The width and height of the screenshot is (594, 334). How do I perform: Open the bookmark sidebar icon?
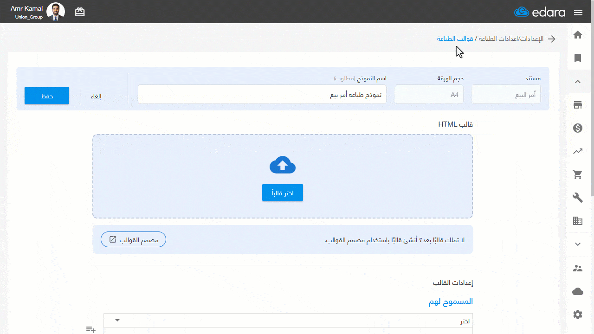[x=578, y=58]
